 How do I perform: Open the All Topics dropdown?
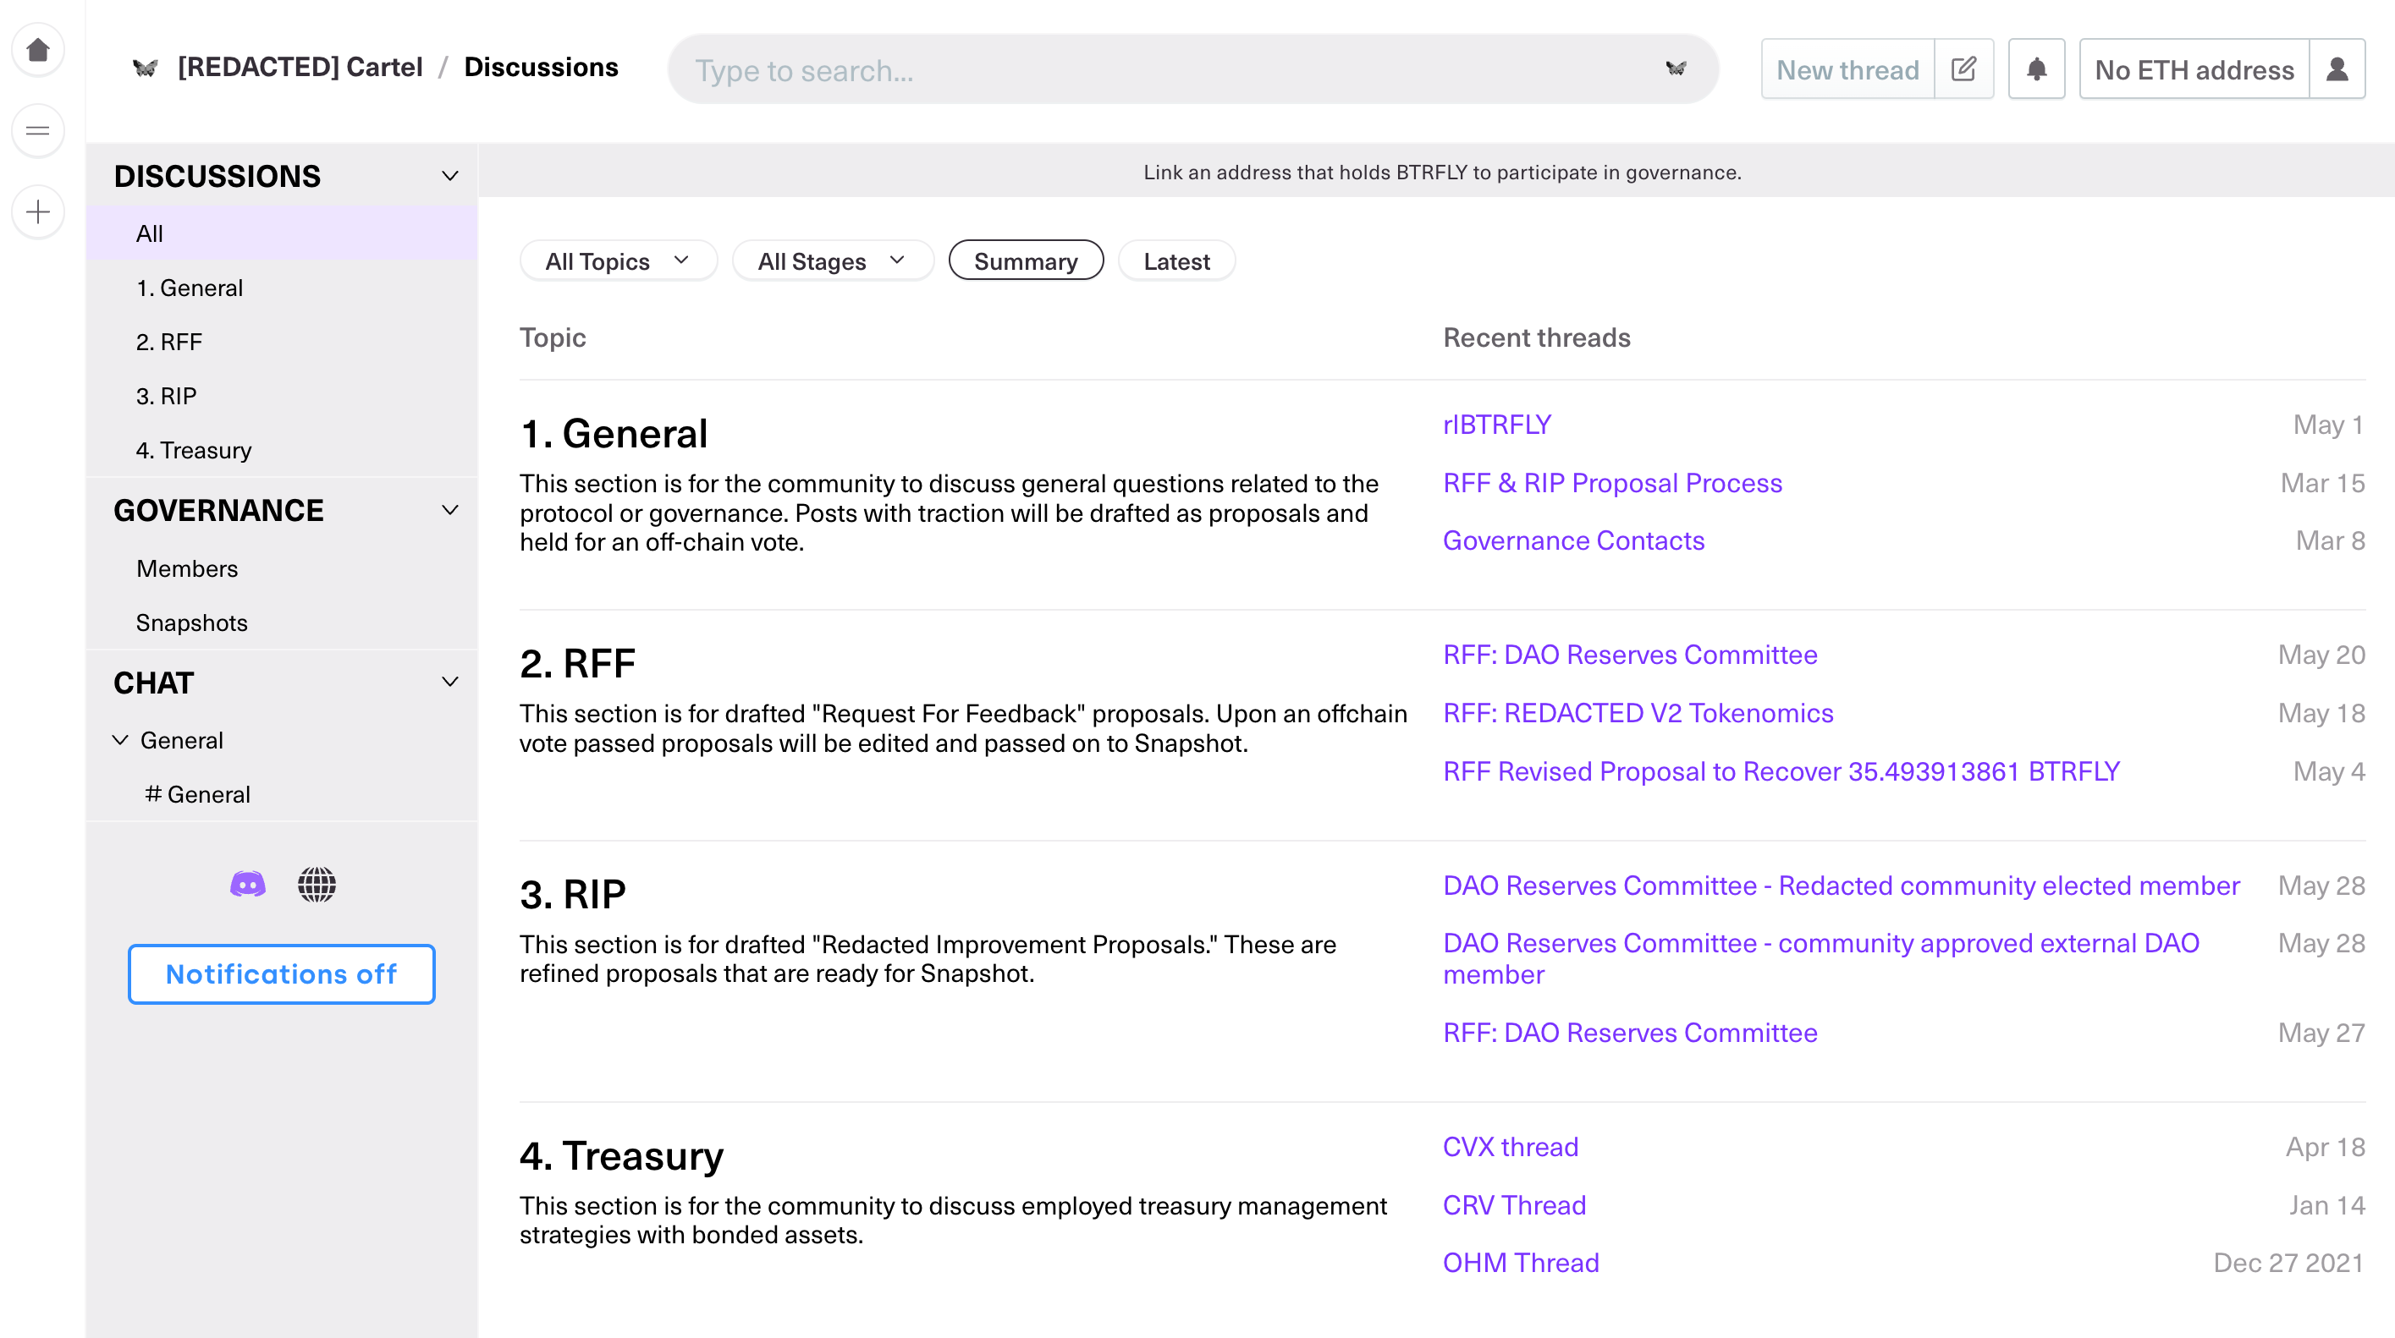coord(617,261)
